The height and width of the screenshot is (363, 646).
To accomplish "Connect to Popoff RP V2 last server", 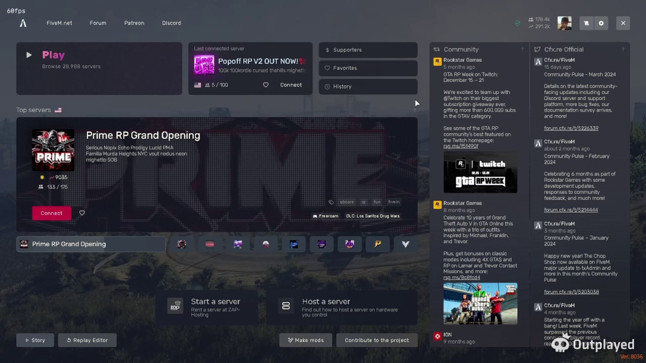I will (x=291, y=85).
